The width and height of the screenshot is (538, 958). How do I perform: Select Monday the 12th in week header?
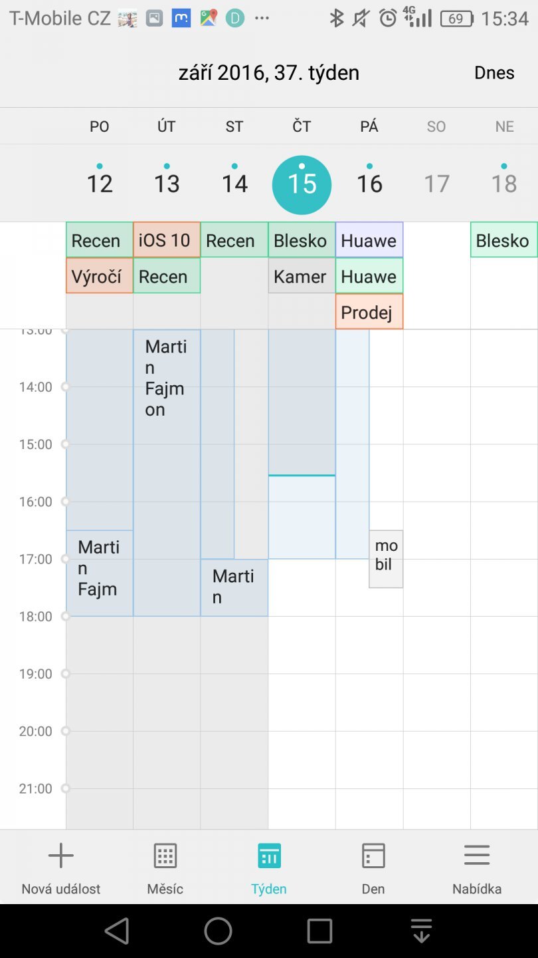coord(100,183)
